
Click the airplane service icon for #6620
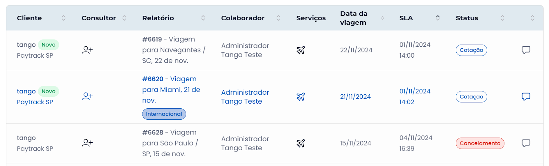pos(301,97)
